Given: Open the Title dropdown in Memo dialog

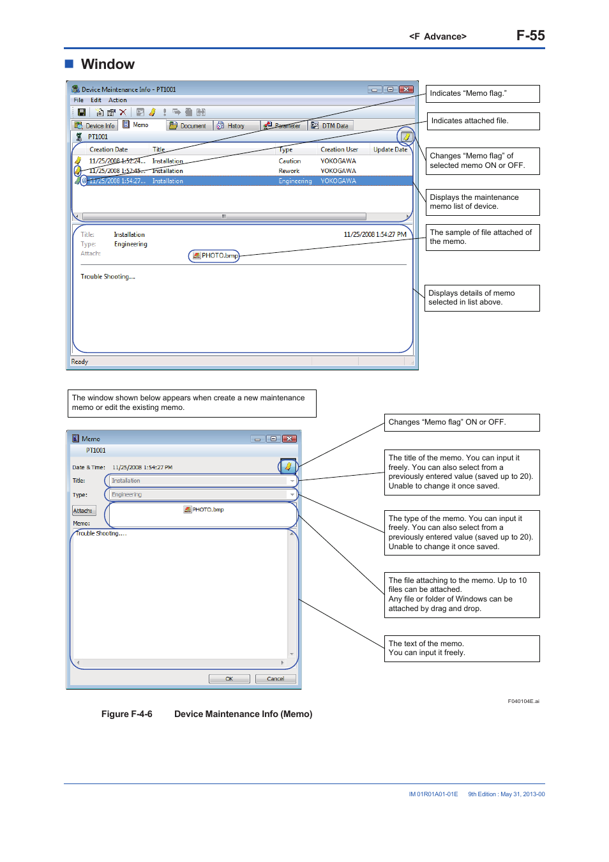Looking at the screenshot, I should click(292, 481).
